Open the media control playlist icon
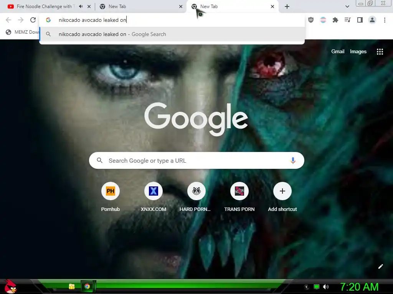Viewport: 393px width, 294px height. [x=348, y=20]
